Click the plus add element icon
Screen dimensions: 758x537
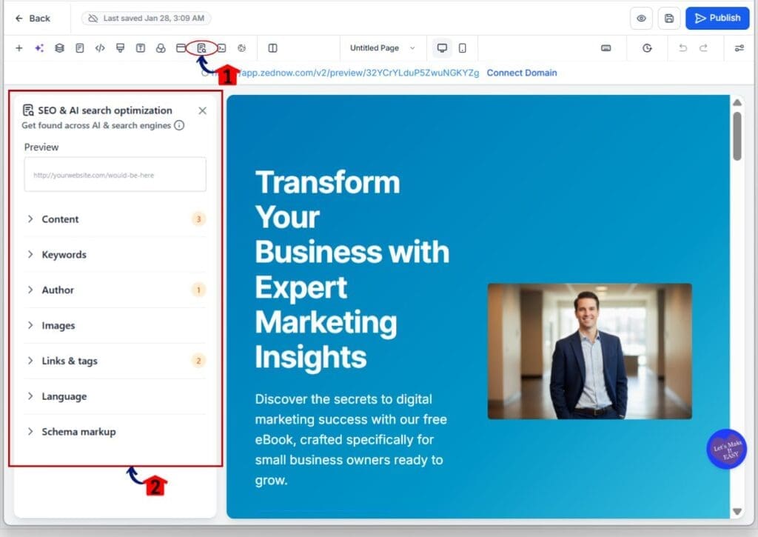[19, 48]
